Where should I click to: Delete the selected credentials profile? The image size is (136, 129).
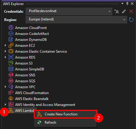pyautogui.click(x=131, y=11)
